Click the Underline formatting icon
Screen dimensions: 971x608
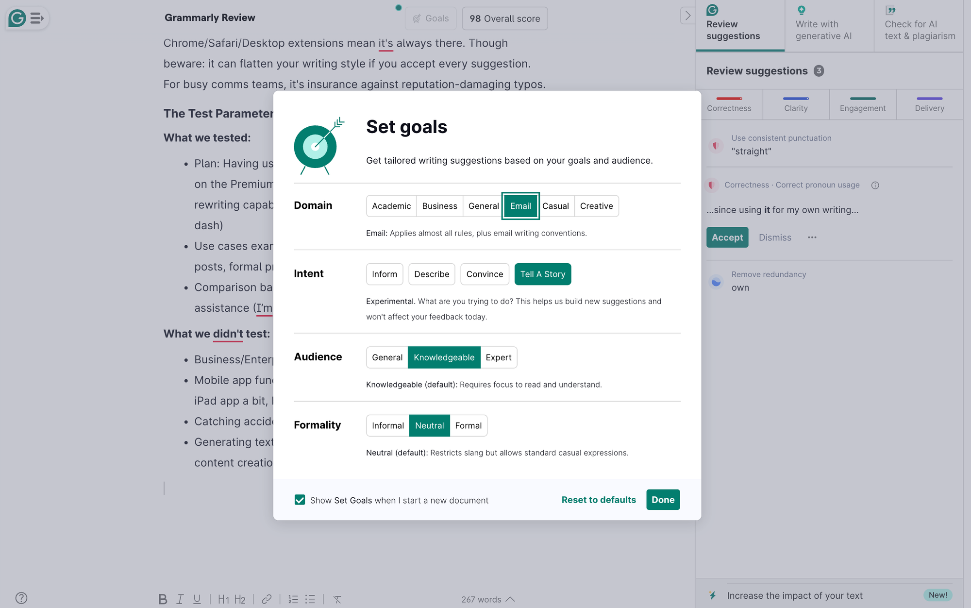click(x=197, y=599)
